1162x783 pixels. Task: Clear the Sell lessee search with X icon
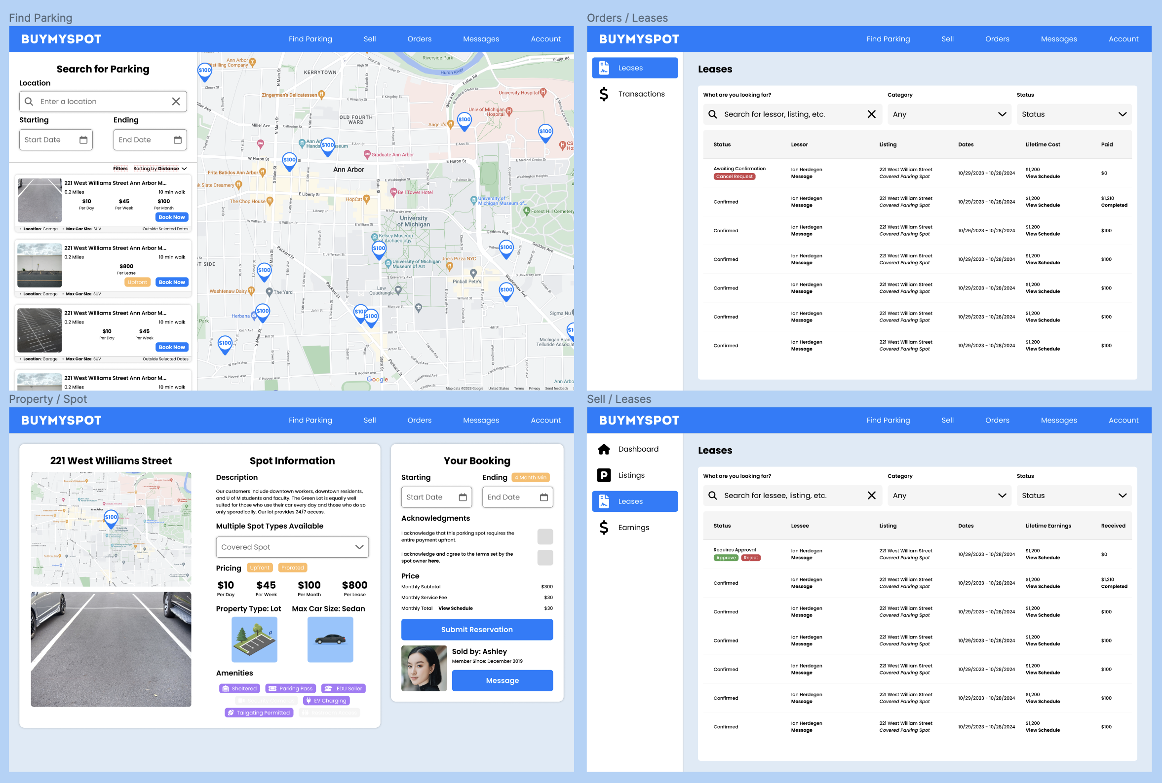point(871,496)
